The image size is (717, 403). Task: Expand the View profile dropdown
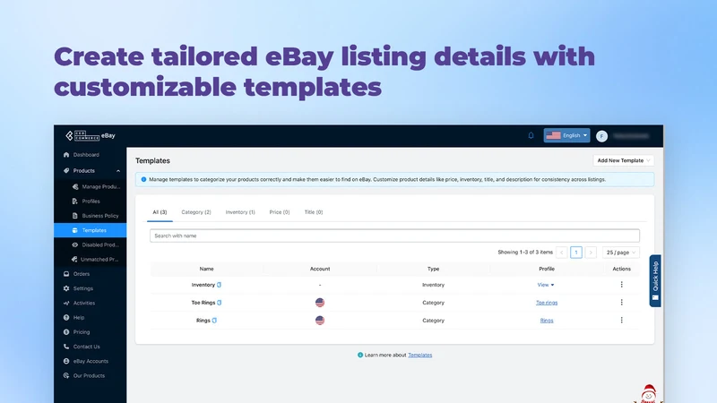546,285
